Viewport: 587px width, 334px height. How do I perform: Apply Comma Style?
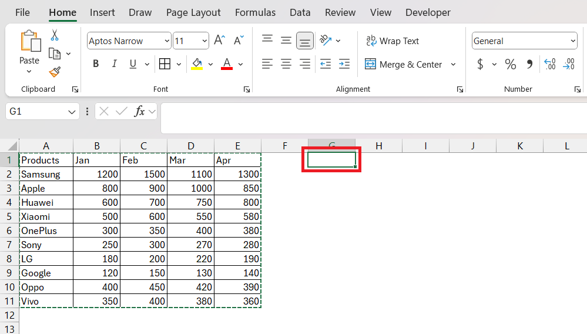(x=529, y=64)
